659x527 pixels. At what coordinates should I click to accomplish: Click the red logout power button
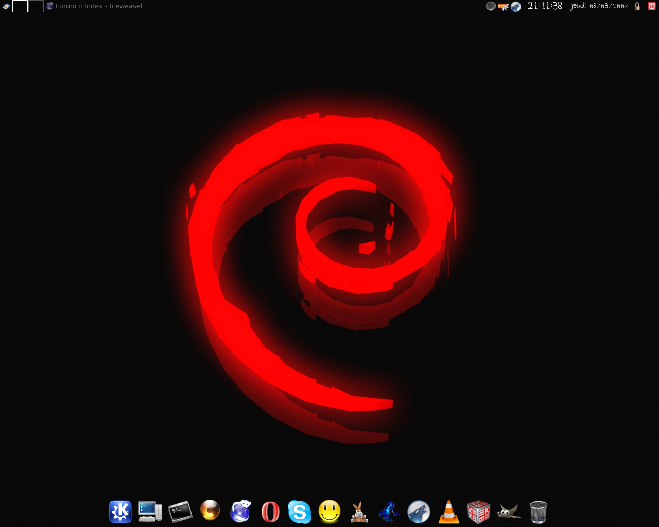[x=651, y=6]
